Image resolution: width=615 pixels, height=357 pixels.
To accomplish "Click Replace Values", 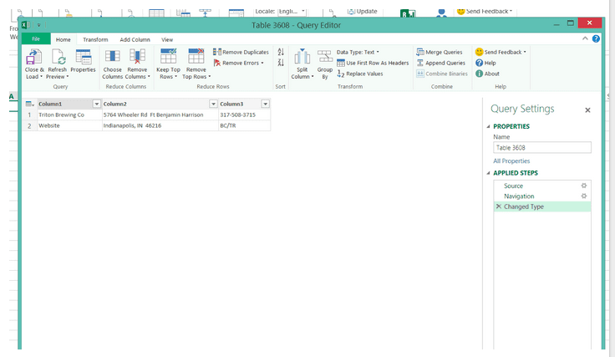I will pos(360,74).
